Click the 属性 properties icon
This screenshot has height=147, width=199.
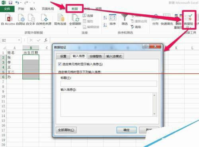[84, 21]
